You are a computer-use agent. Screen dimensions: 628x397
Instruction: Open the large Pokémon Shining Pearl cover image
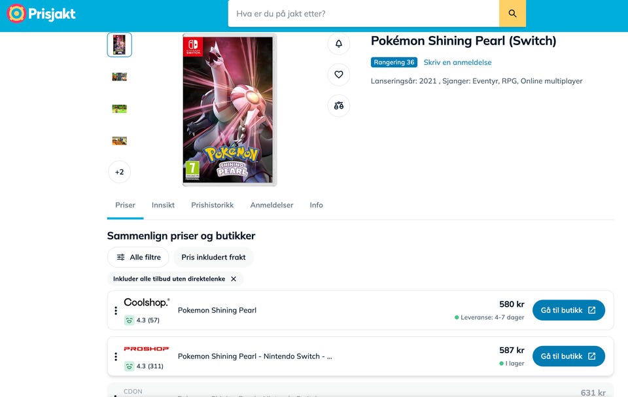[x=230, y=110]
